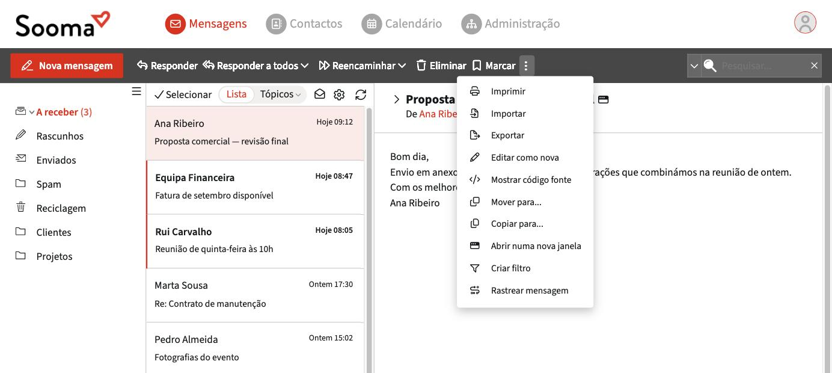Refresh the message list

point(361,94)
